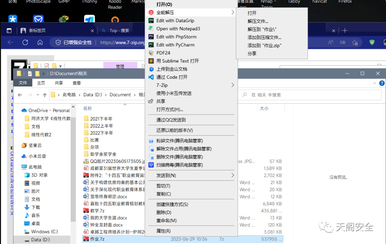Click the PyCharm icon in context menu
The image size is (386, 244).
pyautogui.click(x=151, y=45)
